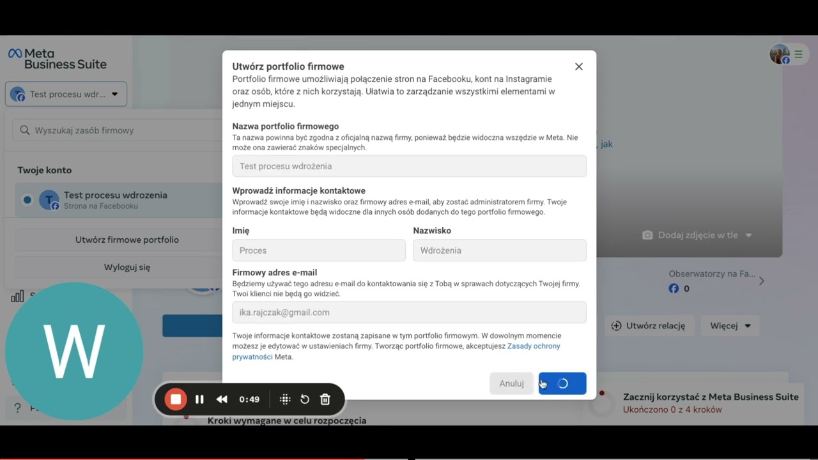Rewind the recording using the rewind icon

point(222,399)
